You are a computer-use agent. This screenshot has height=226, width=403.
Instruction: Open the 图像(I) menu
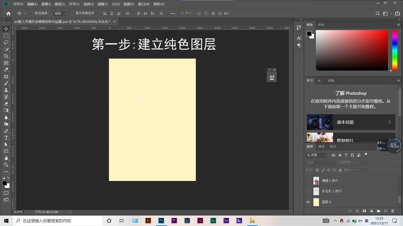click(46, 4)
